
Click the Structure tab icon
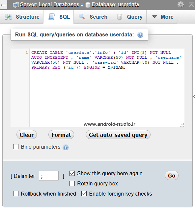[x=8, y=17]
